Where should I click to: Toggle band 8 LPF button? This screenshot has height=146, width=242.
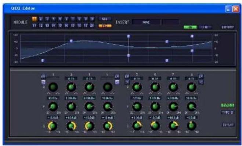201,76
